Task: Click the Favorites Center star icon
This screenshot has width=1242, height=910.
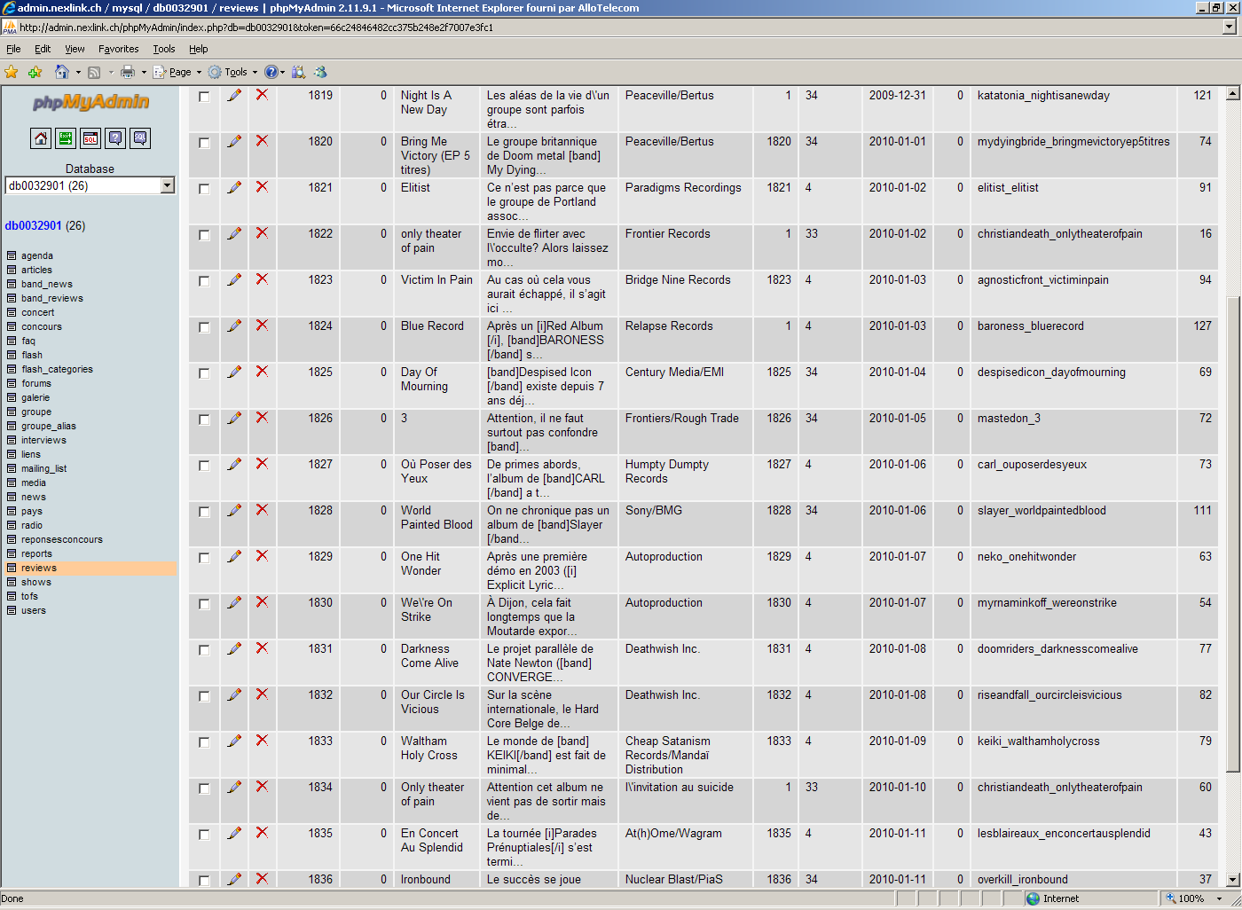Action: point(12,72)
